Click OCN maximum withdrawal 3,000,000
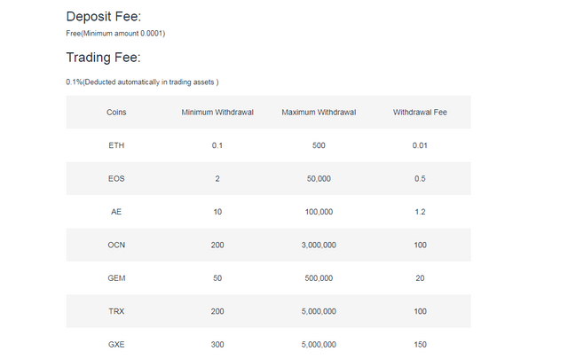The image size is (568, 359). pos(319,245)
